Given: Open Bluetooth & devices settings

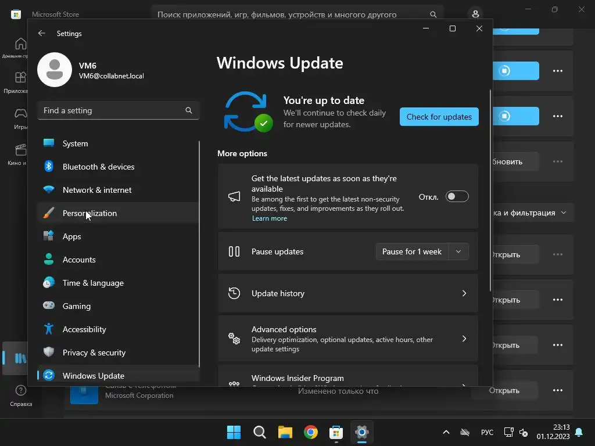Looking at the screenshot, I should 118,167.
